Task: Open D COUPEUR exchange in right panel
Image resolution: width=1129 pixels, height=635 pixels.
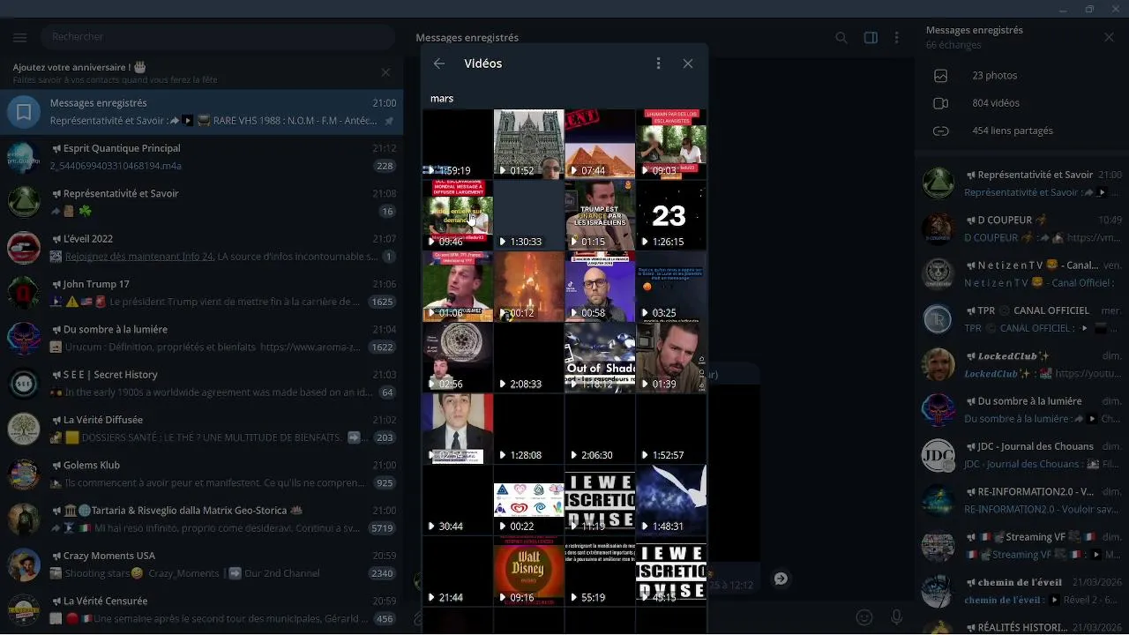Action: click(x=1021, y=228)
